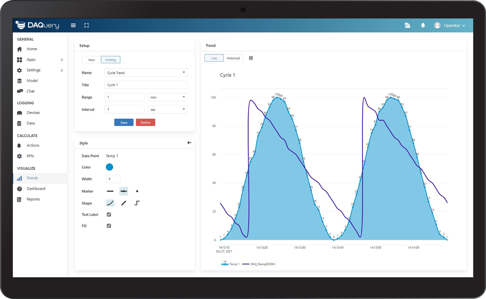486x299 pixels.
Task: Switch setup to New mode
Action: 91,60
